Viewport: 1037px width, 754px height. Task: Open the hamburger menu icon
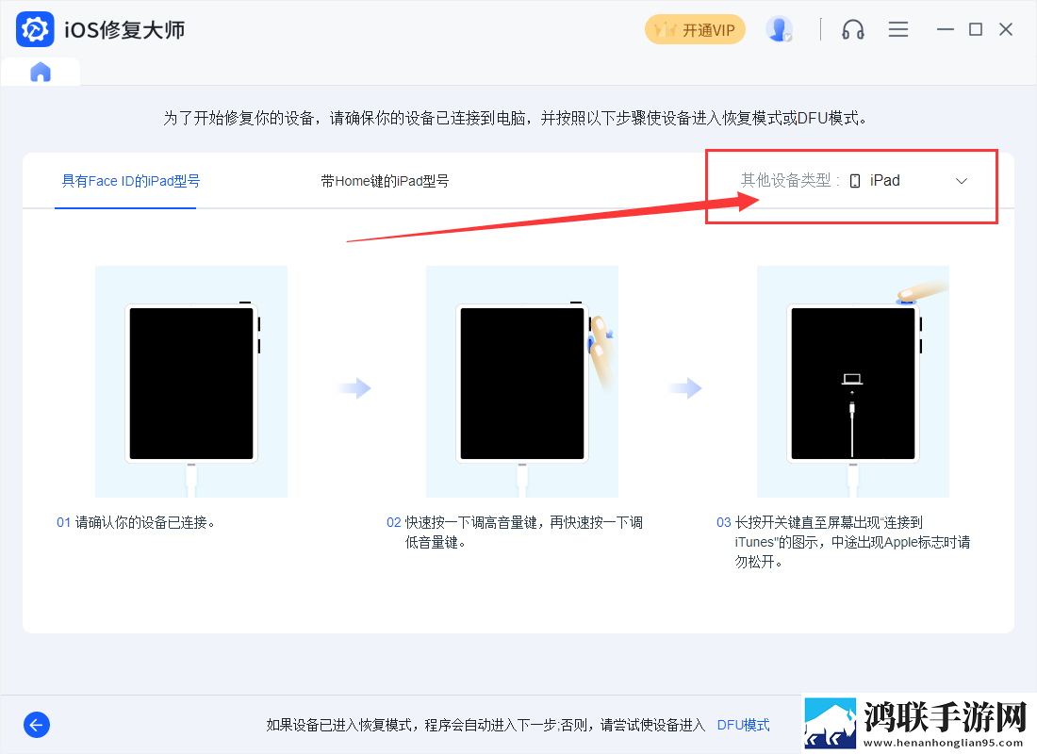pyautogui.click(x=897, y=29)
